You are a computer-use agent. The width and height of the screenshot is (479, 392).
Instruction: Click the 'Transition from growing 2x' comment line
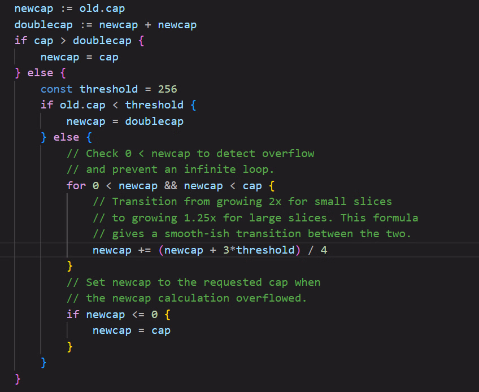tap(243, 202)
